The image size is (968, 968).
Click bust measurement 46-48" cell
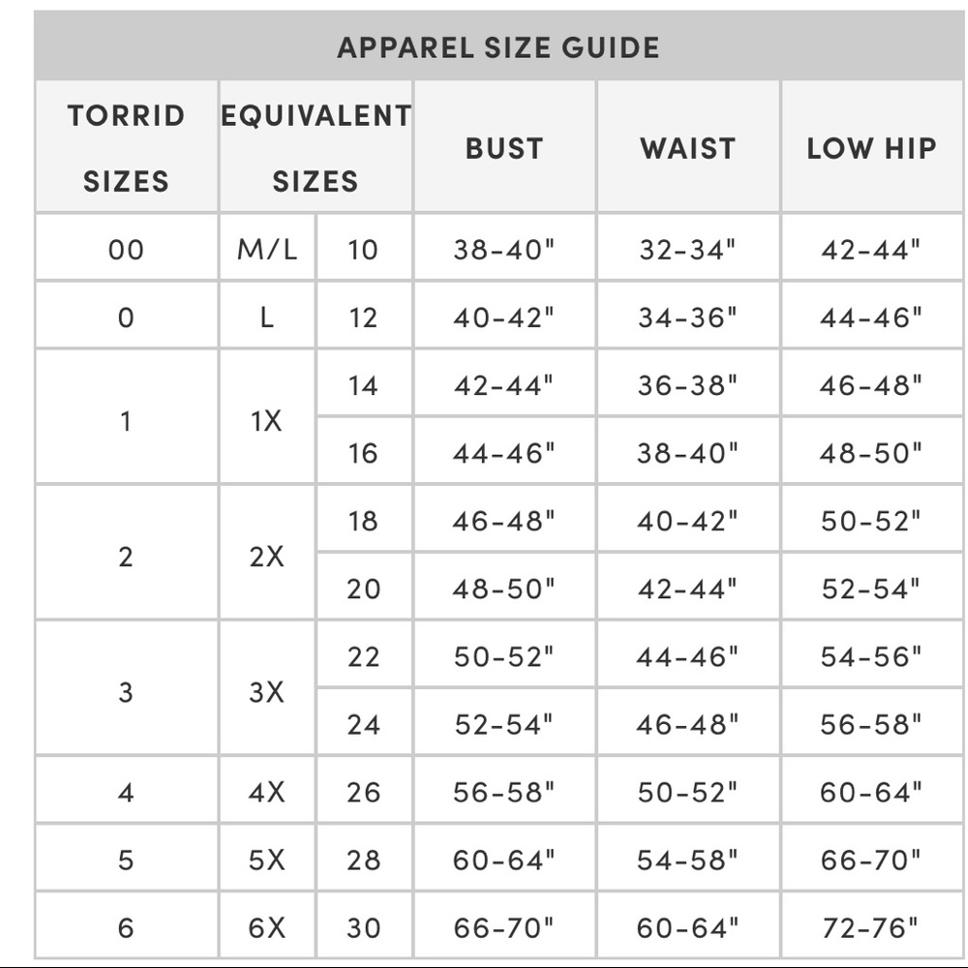(504, 519)
